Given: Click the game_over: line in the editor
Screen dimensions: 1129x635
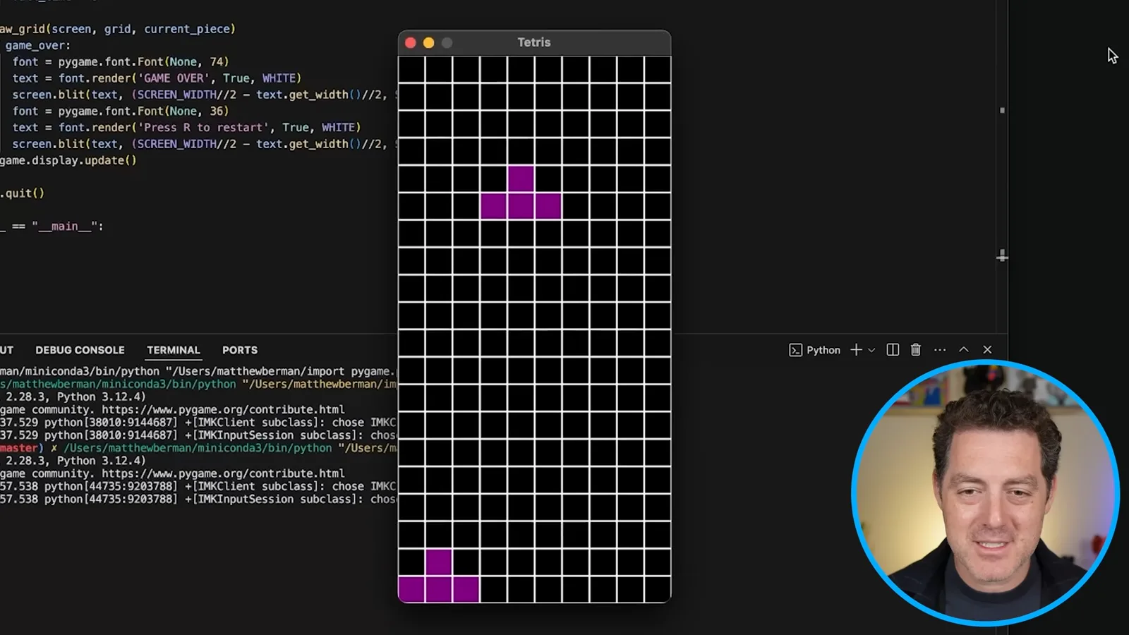Looking at the screenshot, I should [x=37, y=45].
